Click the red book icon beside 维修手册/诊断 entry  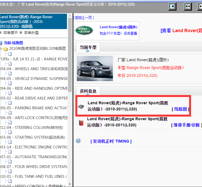click(81, 123)
